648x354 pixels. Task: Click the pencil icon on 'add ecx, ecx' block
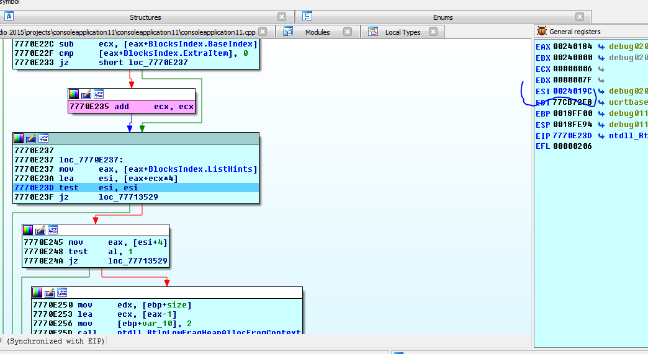[86, 94]
